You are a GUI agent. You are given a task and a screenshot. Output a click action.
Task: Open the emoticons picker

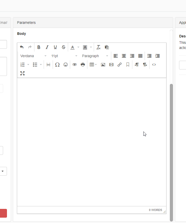point(66,65)
